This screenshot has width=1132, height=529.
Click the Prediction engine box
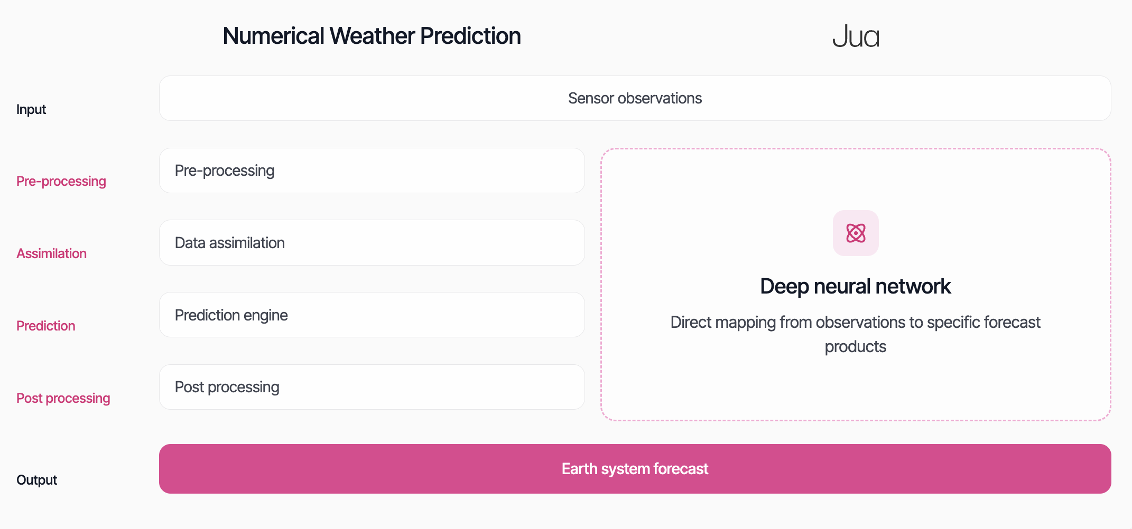pyautogui.click(x=372, y=315)
